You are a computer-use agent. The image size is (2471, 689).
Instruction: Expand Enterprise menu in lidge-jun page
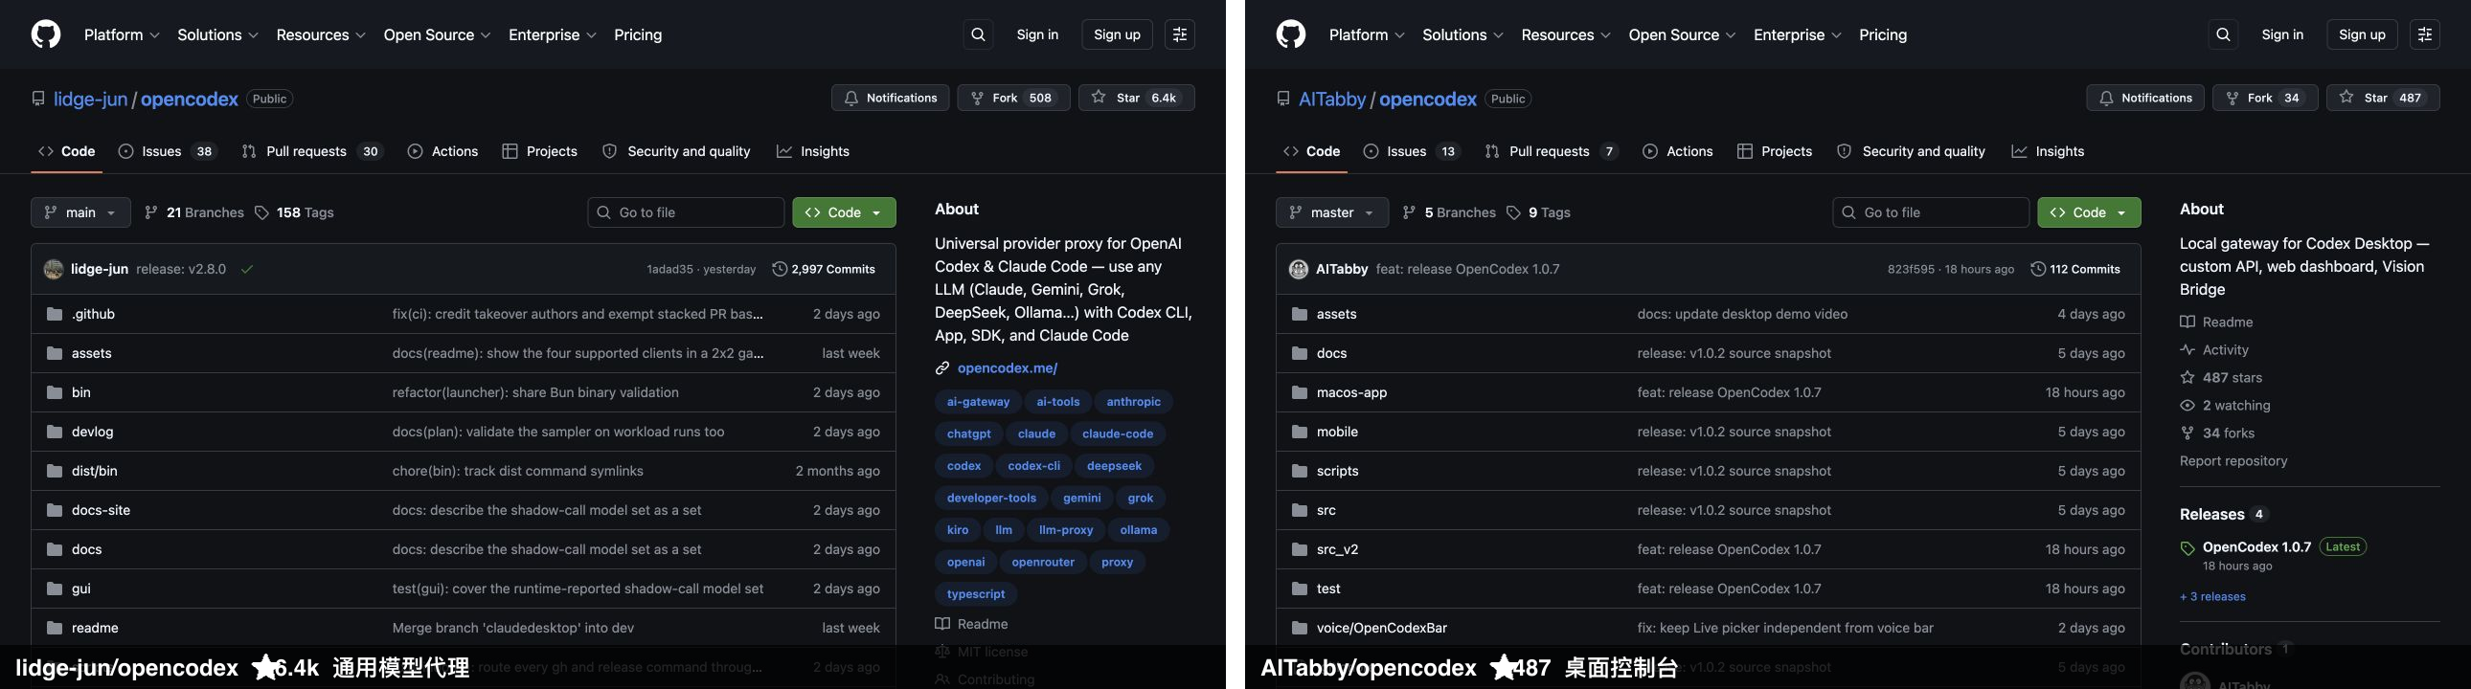pos(553,34)
